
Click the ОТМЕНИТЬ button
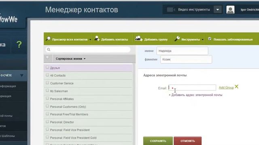click(188, 141)
